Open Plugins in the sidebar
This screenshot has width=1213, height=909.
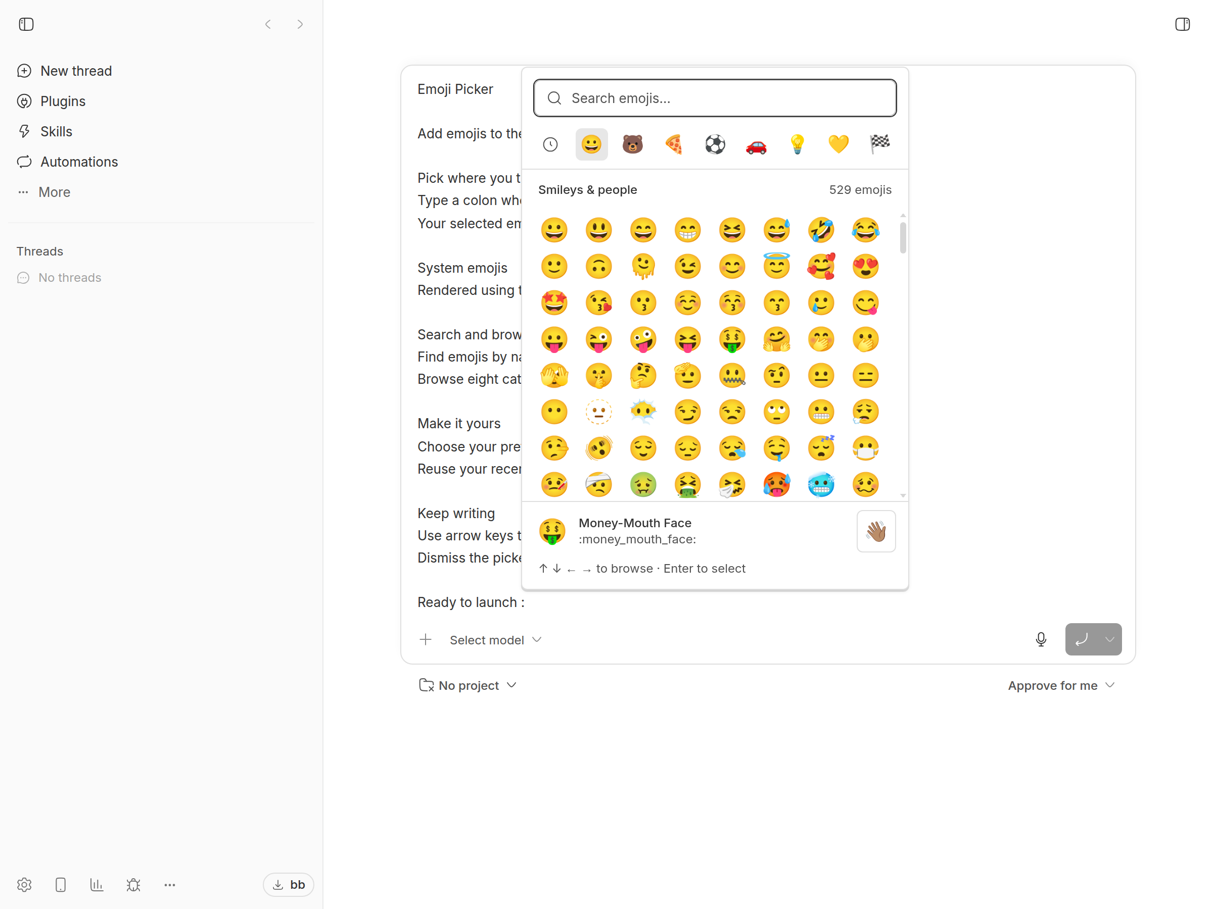pos(52,102)
